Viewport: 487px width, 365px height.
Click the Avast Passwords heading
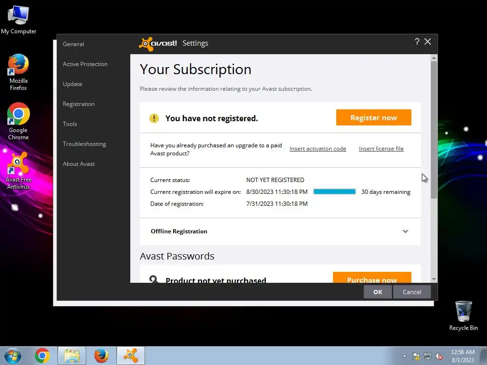(177, 256)
